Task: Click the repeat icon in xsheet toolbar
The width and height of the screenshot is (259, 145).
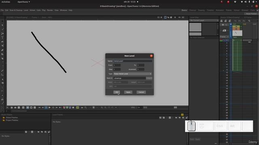Action: click(249, 21)
